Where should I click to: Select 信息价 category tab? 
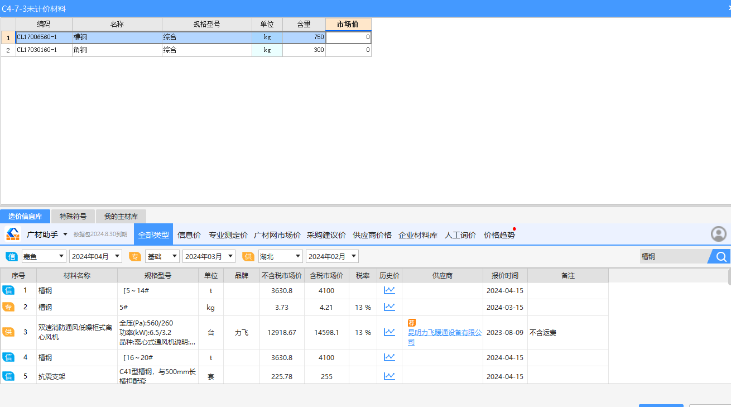pyautogui.click(x=189, y=235)
